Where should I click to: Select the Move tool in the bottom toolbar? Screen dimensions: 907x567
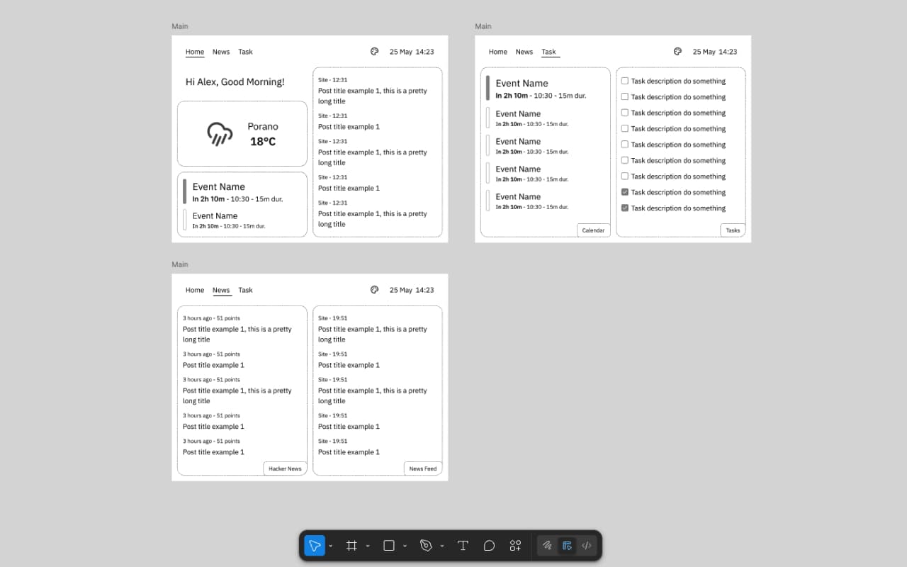click(314, 546)
